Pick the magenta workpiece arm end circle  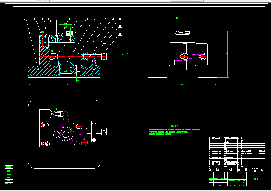(84, 142)
